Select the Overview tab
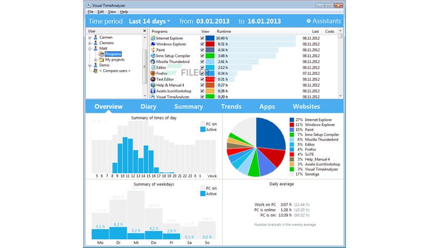Viewport: 429px width, 248px height. [x=109, y=107]
